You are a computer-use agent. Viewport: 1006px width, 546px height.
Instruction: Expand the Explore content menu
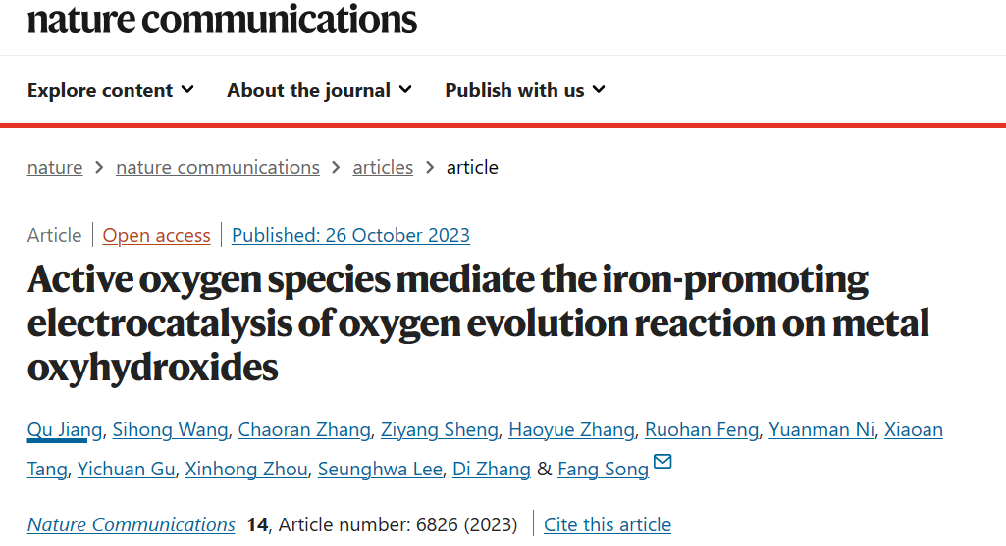tap(110, 90)
